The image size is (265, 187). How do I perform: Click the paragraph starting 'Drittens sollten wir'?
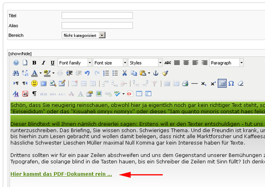click(x=137, y=158)
